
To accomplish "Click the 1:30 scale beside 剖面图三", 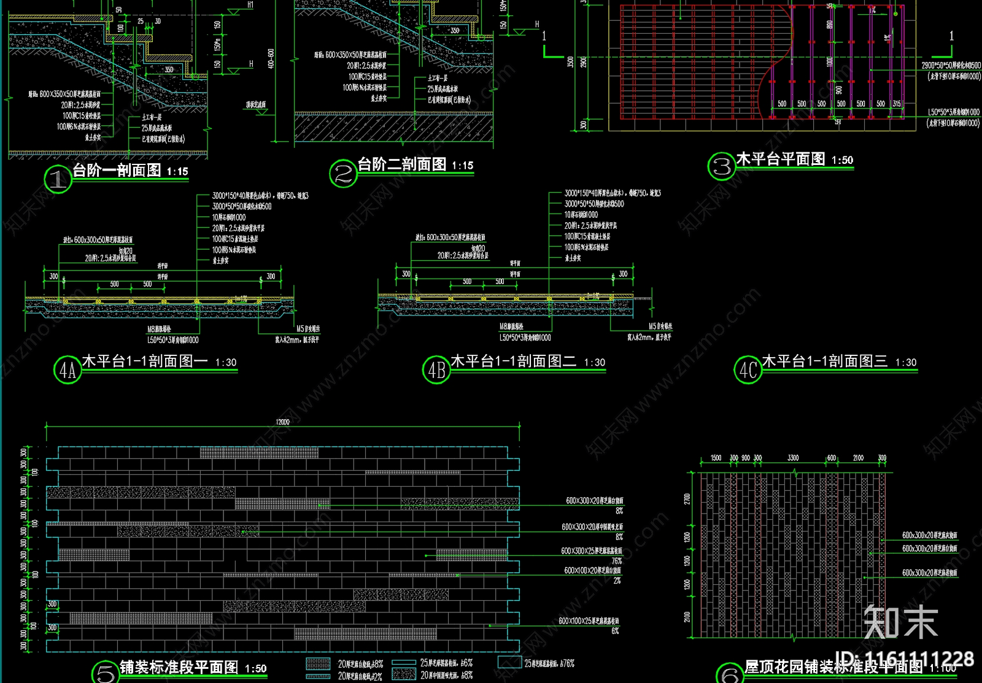I will click(x=906, y=363).
